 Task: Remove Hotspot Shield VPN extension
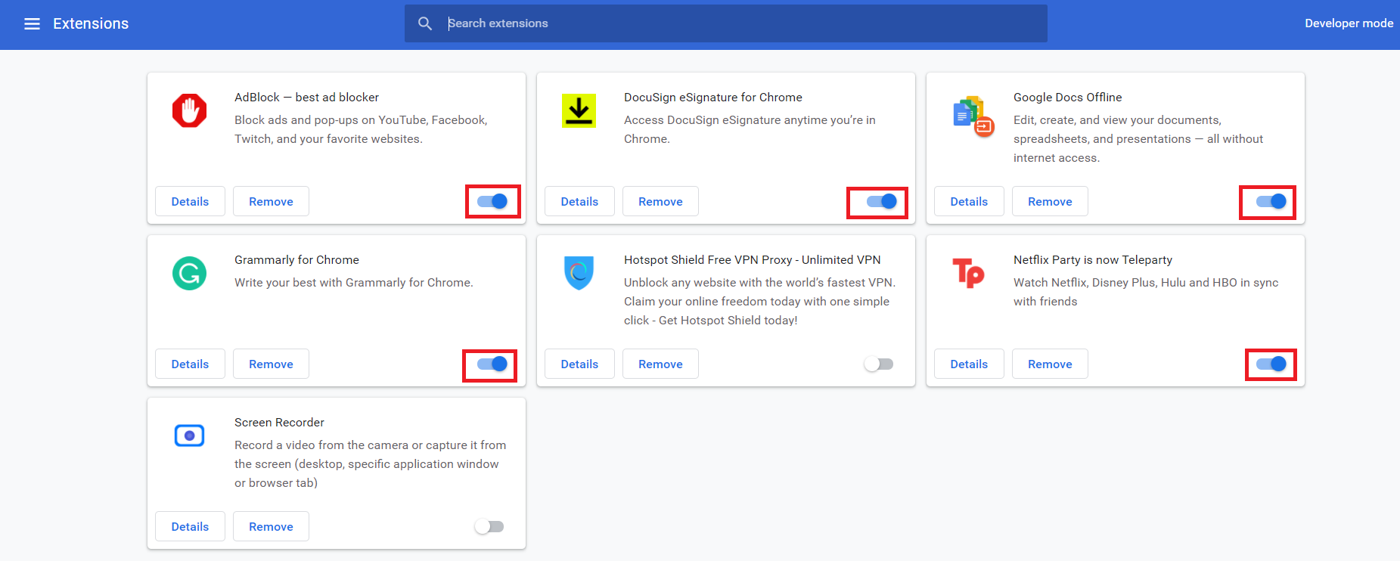660,364
